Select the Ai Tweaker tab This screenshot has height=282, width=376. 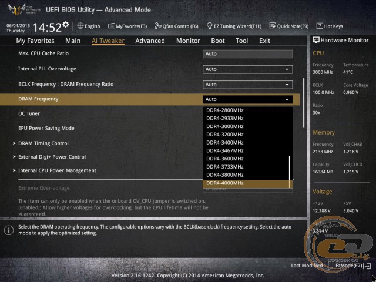pos(108,41)
